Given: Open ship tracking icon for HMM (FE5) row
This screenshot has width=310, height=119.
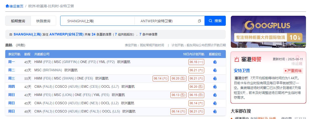Looking at the screenshot, I should point(215,95).
